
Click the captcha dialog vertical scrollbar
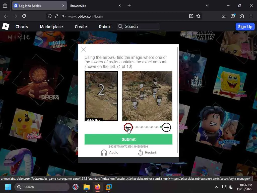click(178, 101)
